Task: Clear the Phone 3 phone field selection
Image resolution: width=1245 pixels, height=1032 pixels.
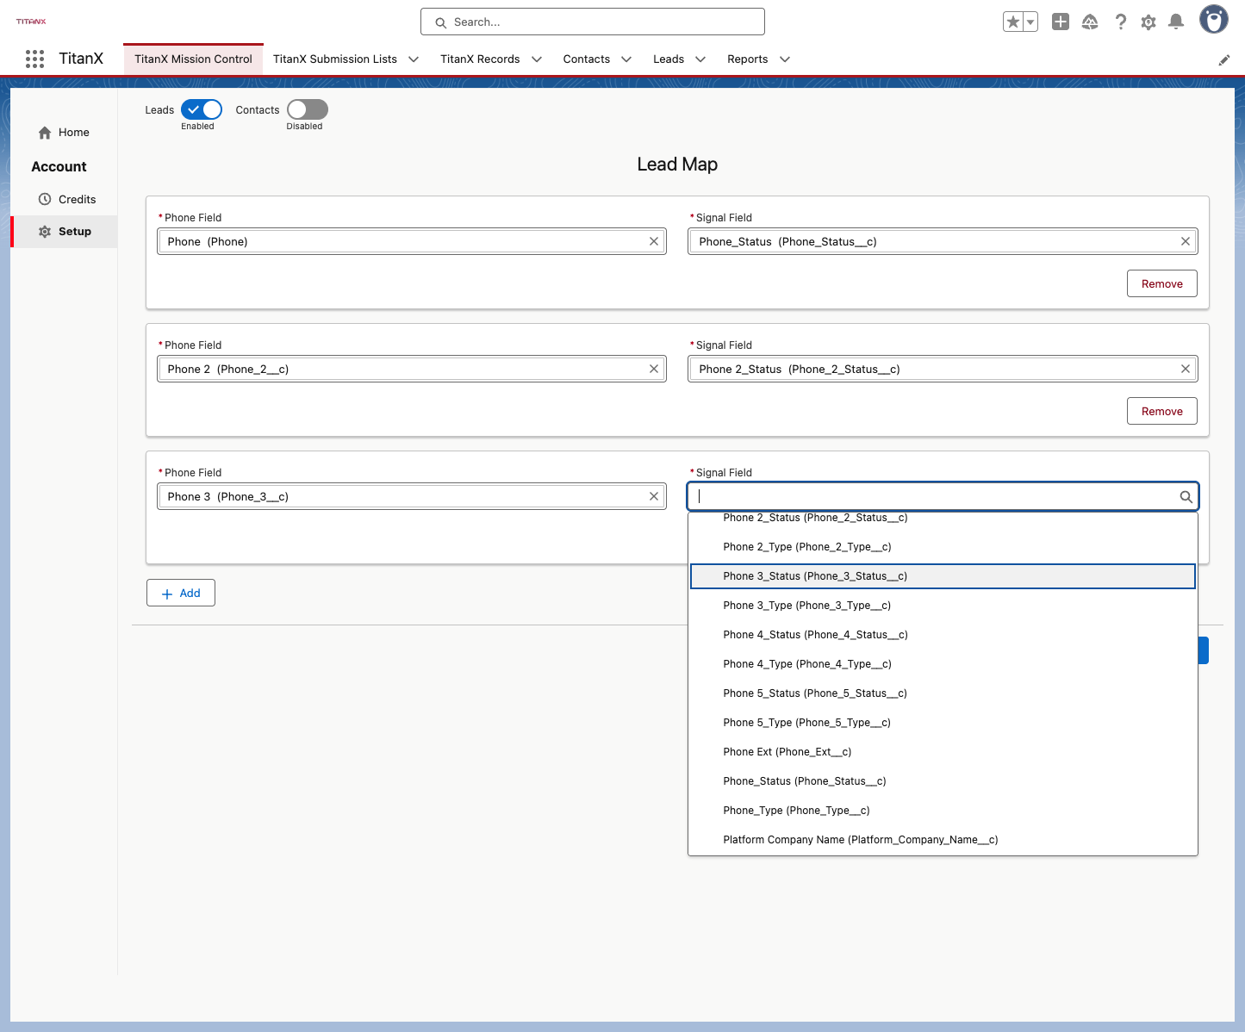Action: pyautogui.click(x=654, y=496)
